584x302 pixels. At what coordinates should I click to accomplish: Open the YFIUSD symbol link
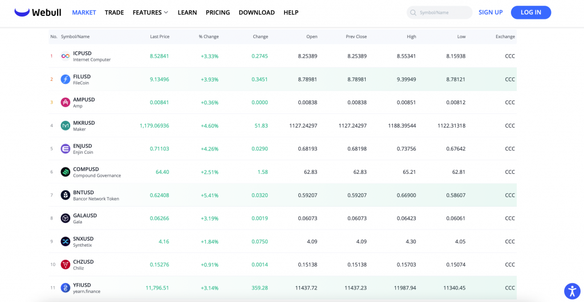tap(82, 285)
